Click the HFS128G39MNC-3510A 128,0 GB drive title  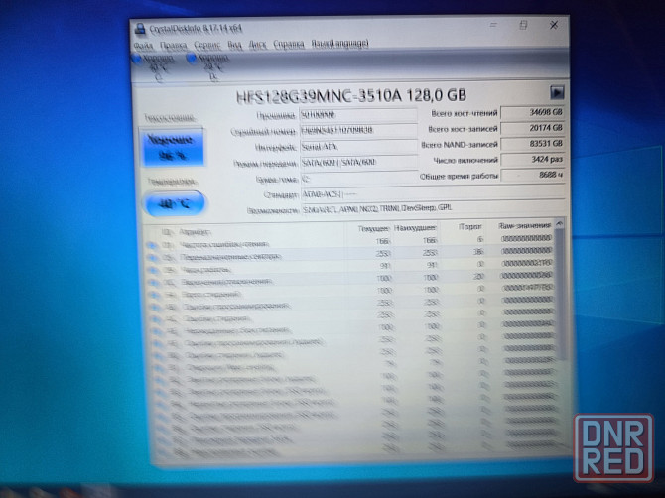[x=351, y=96]
